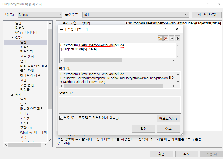Select 매니페스트 파일 tree item
Screen dimensions: 223x159
point(32,109)
